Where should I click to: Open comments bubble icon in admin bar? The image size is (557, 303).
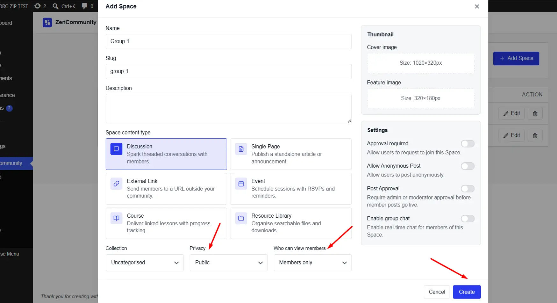coord(84,6)
